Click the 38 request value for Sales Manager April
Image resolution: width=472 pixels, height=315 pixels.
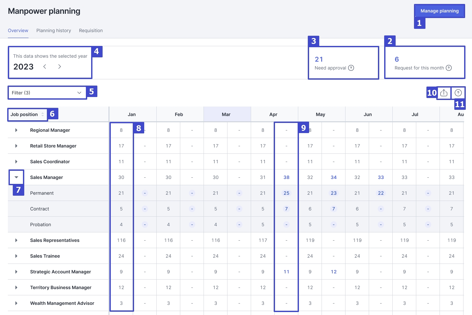pos(286,177)
